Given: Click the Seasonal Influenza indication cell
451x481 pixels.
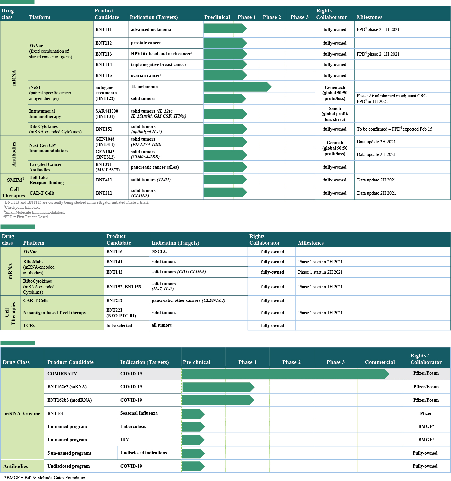Looking at the screenshot, I should point(139,413).
